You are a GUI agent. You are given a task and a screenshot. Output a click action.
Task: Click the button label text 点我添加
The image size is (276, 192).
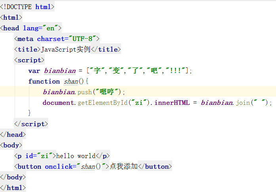[x=124, y=166]
